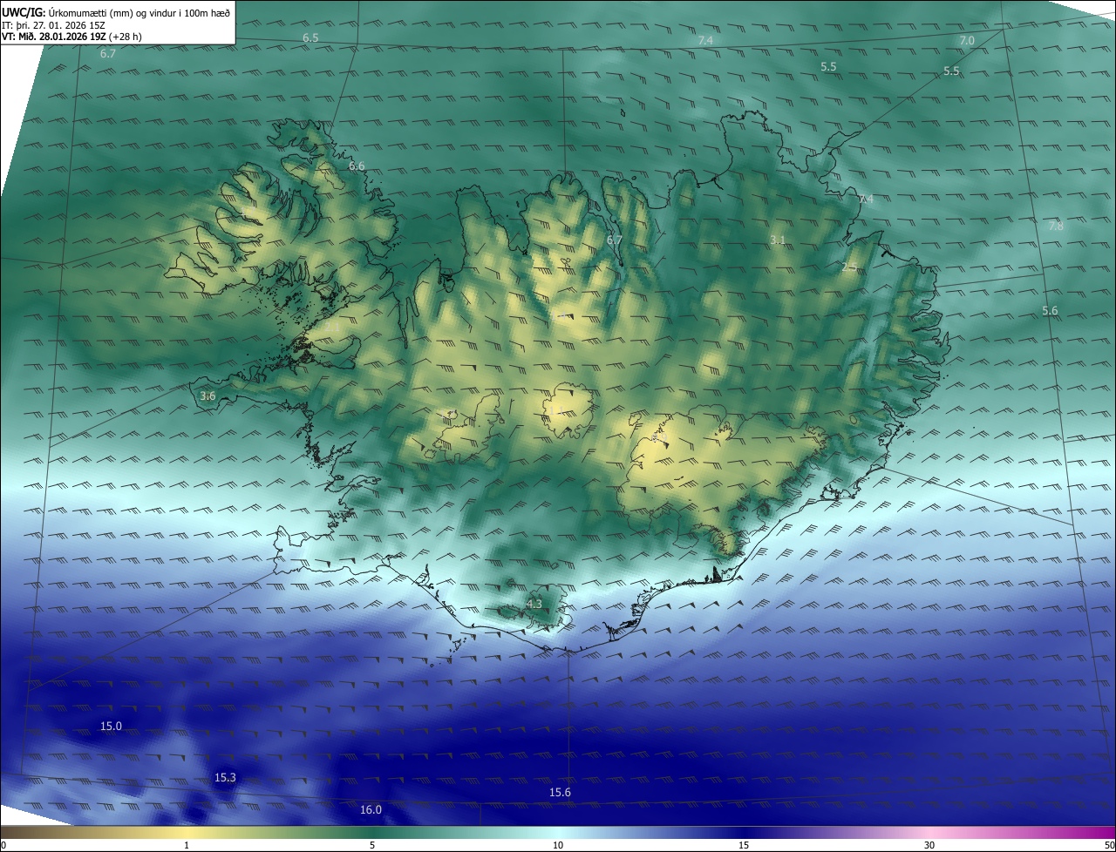Click the color scale tick labeled 0
The height and width of the screenshot is (852, 1116).
(3, 845)
